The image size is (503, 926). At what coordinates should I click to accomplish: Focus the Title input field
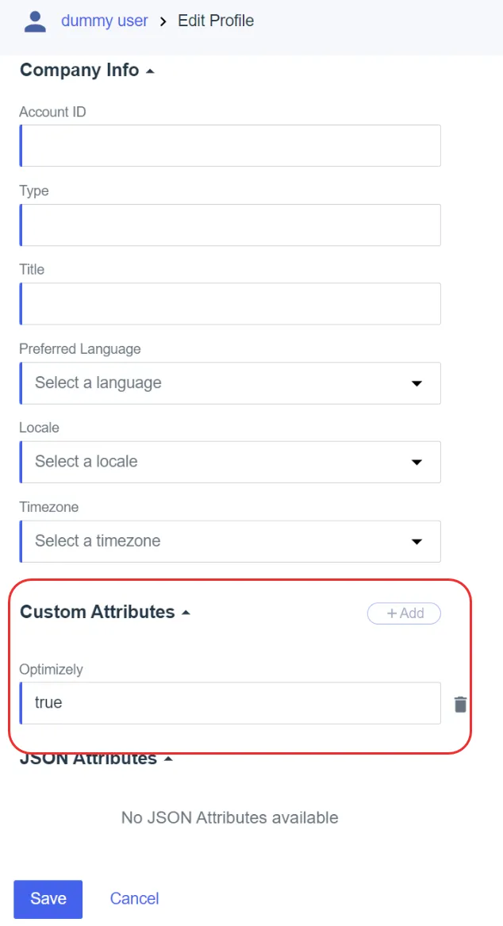point(230,304)
